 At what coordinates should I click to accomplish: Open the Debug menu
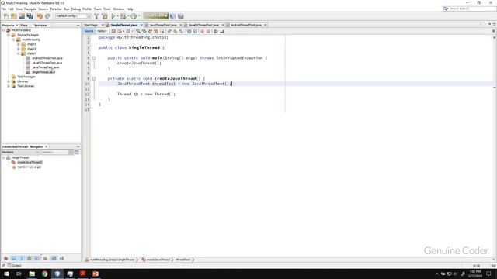tap(76, 9)
